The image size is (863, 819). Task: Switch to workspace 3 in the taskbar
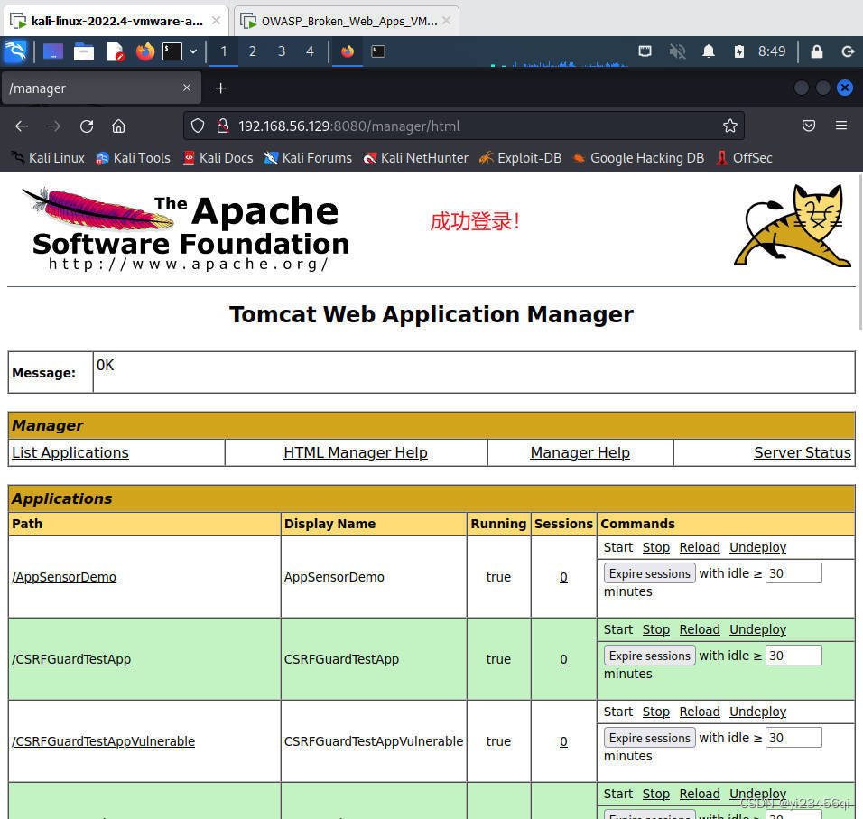click(x=281, y=51)
